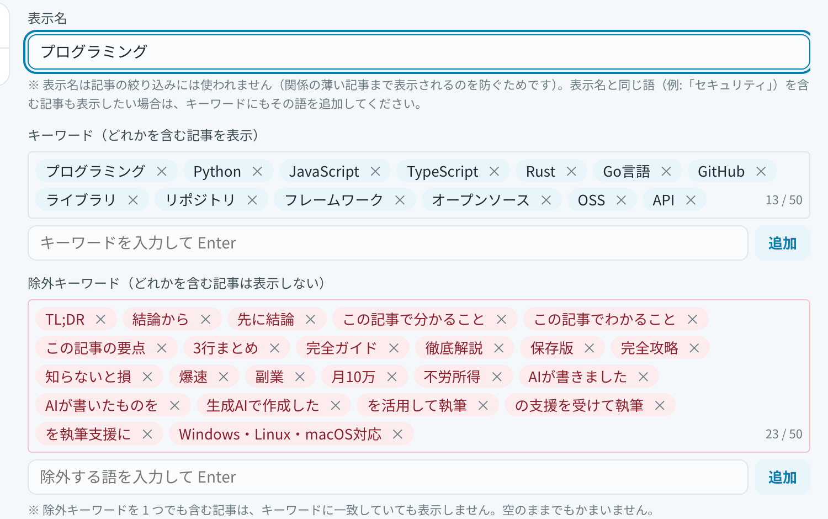Remove the リポジトリ keyword tag

pos(252,200)
